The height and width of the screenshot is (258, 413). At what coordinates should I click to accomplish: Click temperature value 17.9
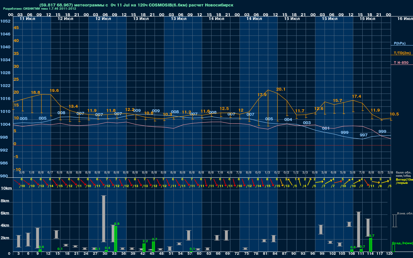pos(262,95)
